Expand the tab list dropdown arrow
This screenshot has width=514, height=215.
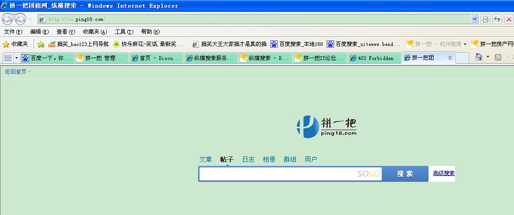[x=17, y=58]
